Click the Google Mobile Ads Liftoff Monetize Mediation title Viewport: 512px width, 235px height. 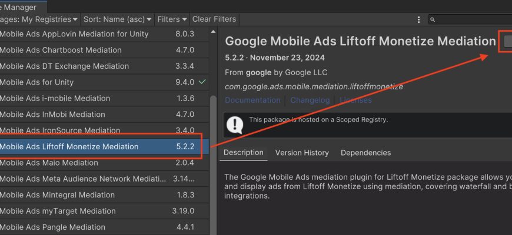pyautogui.click(x=361, y=41)
